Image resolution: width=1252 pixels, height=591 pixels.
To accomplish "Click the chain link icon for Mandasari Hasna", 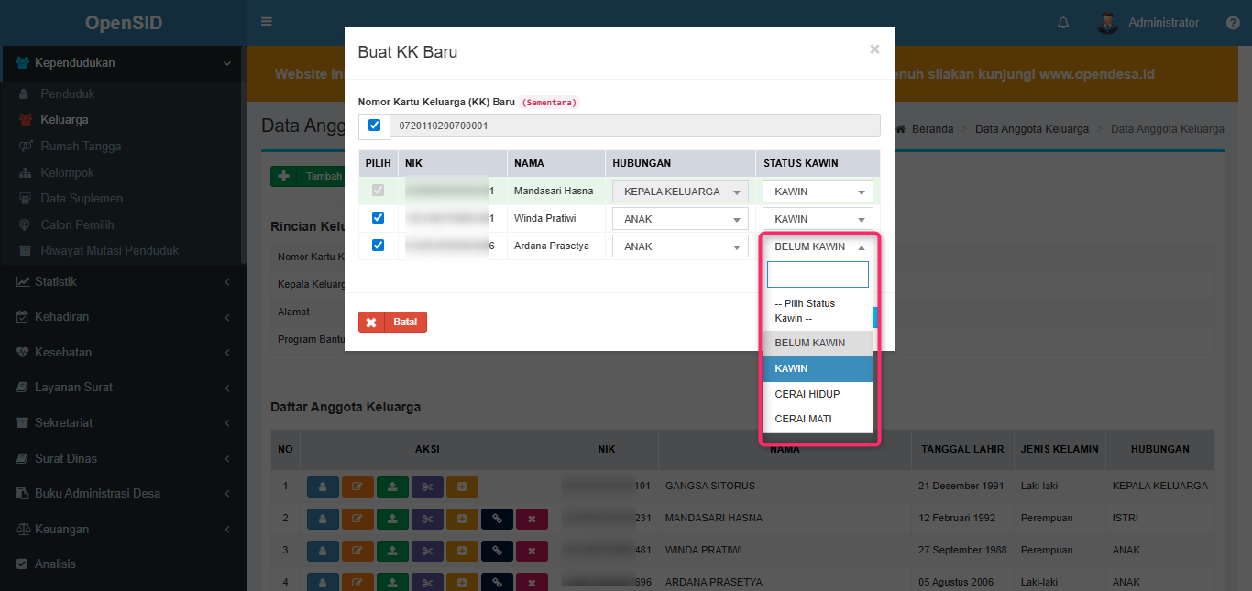I will pos(497,520).
